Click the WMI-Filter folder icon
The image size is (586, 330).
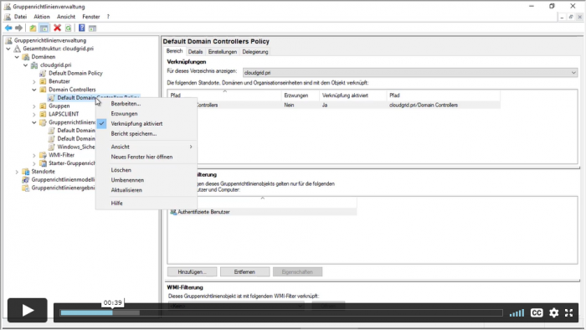pyautogui.click(x=43, y=155)
